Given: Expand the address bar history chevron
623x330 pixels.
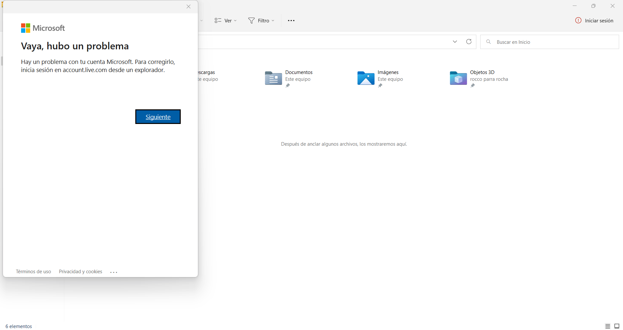Looking at the screenshot, I should 455,42.
